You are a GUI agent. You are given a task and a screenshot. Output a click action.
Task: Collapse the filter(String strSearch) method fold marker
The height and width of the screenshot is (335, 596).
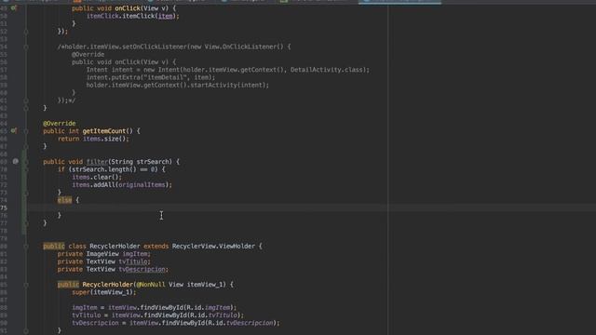coord(26,162)
